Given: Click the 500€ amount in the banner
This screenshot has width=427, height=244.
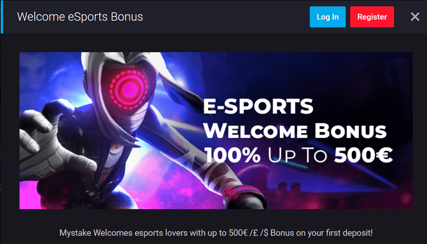Looking at the screenshot, I should click(x=364, y=155).
